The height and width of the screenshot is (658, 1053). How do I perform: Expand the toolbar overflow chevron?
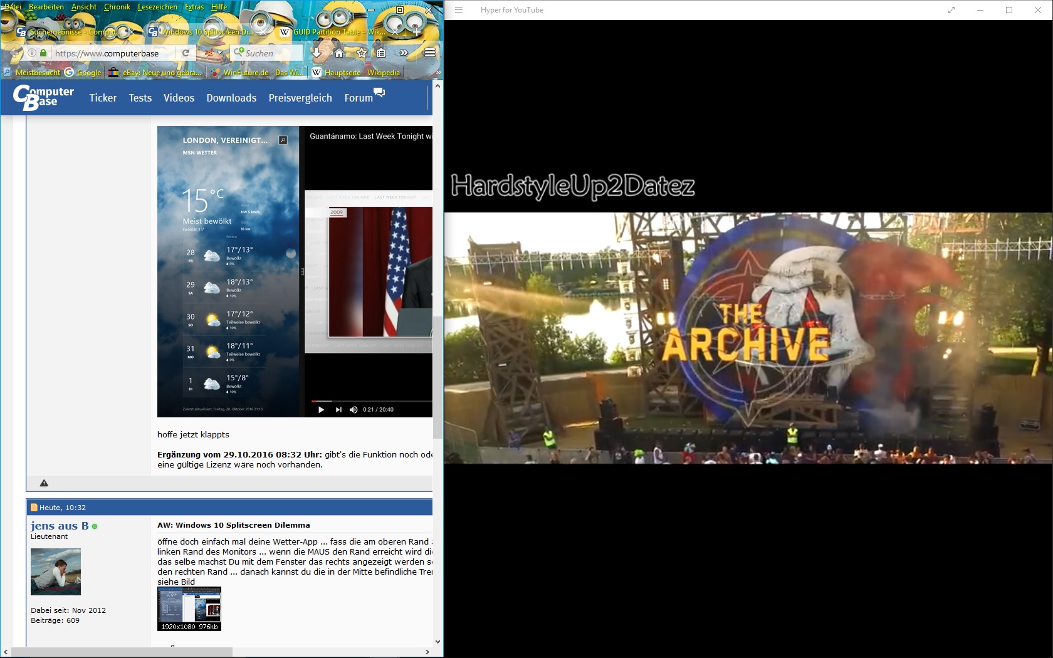(404, 53)
